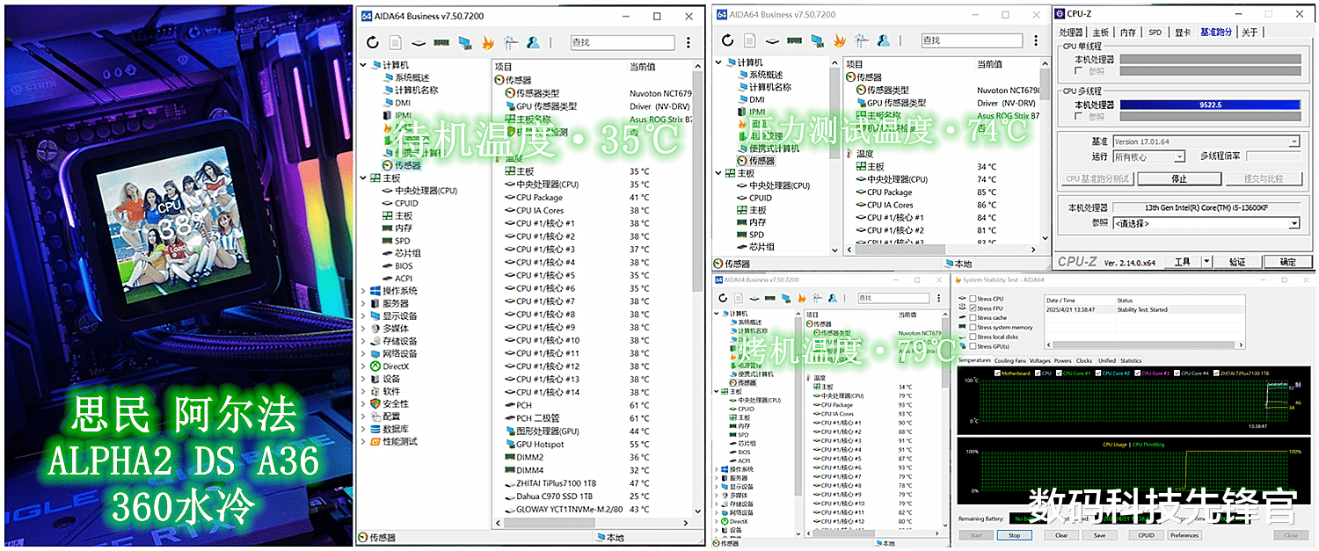Click chip icon in idle-temperature AIDA64 toolbar
The height and width of the screenshot is (551, 1319).
pos(419,42)
